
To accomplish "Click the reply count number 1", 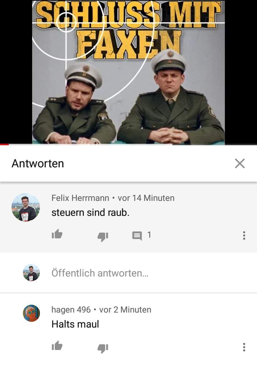I will pos(149,235).
